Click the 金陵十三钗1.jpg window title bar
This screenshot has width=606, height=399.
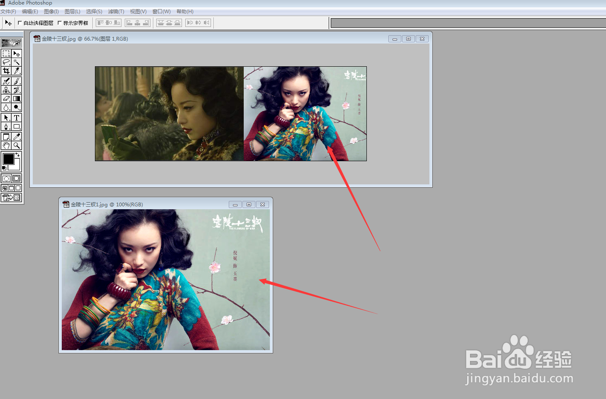click(x=166, y=204)
